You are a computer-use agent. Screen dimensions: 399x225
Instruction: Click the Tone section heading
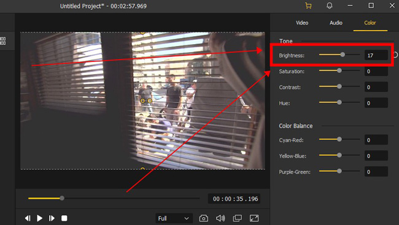pyautogui.click(x=286, y=41)
